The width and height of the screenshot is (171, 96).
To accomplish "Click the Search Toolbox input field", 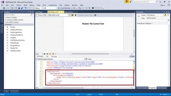I will point(17,15).
